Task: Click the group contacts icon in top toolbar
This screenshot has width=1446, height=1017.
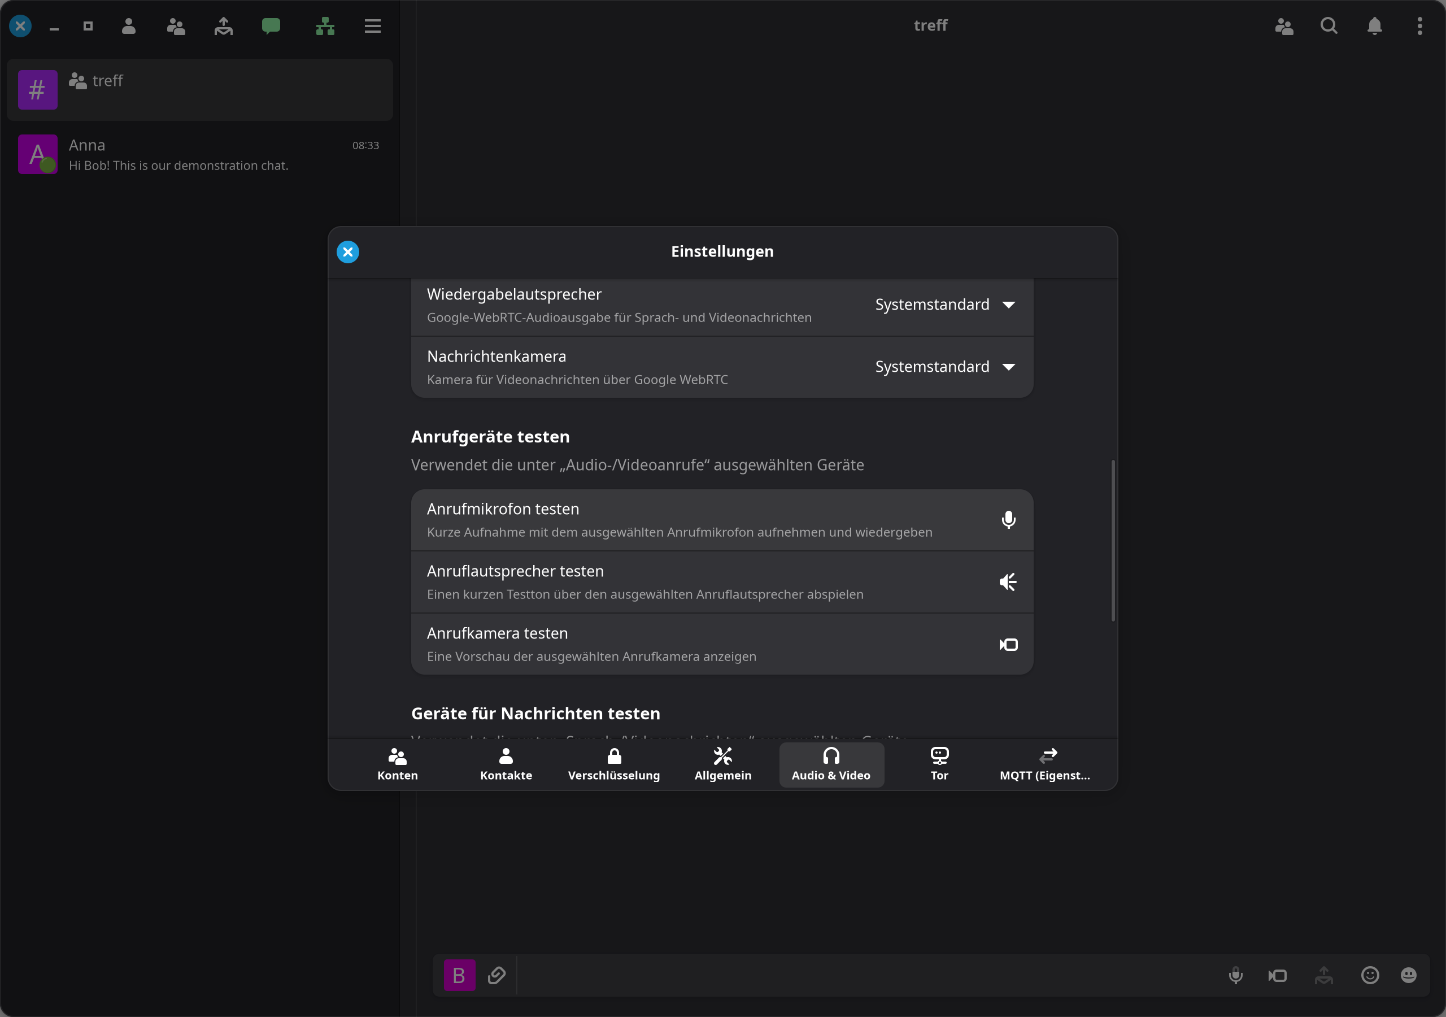Action: [x=176, y=26]
